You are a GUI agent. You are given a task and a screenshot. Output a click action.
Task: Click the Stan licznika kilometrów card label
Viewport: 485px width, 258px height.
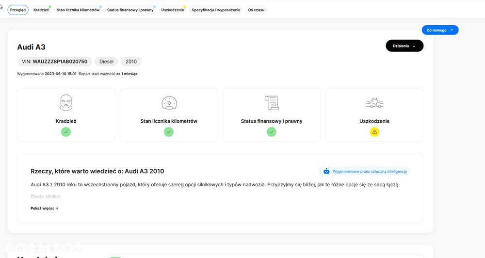169,121
